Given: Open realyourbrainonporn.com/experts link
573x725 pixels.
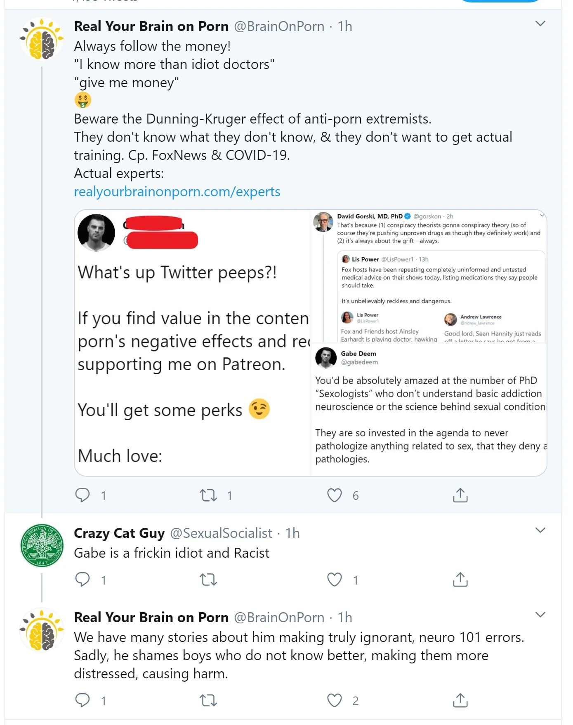Looking at the screenshot, I should click(177, 192).
